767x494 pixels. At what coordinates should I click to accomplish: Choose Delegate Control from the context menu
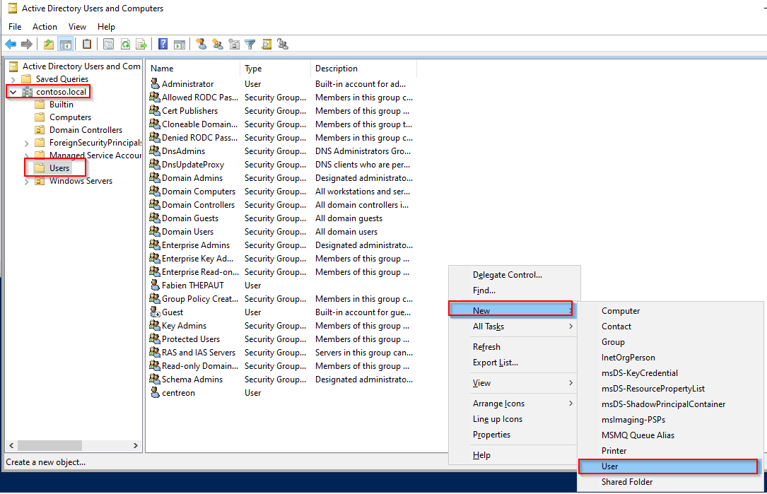coord(507,275)
